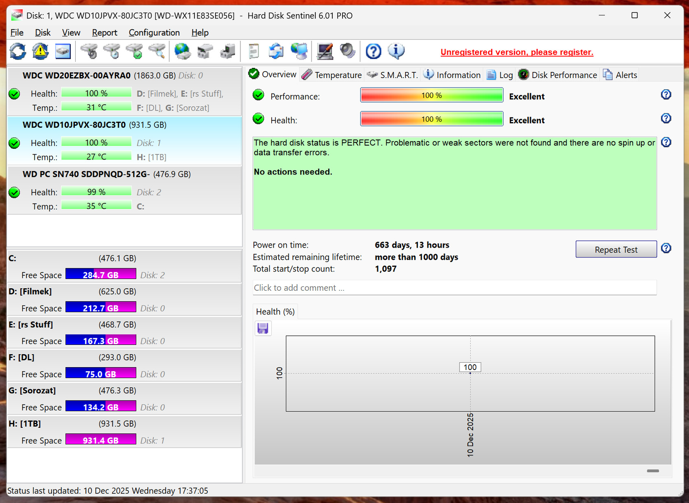Screen dimensions: 689x503
Task: Click the C: free space 284.7 GB bar
Action: pyautogui.click(x=101, y=274)
